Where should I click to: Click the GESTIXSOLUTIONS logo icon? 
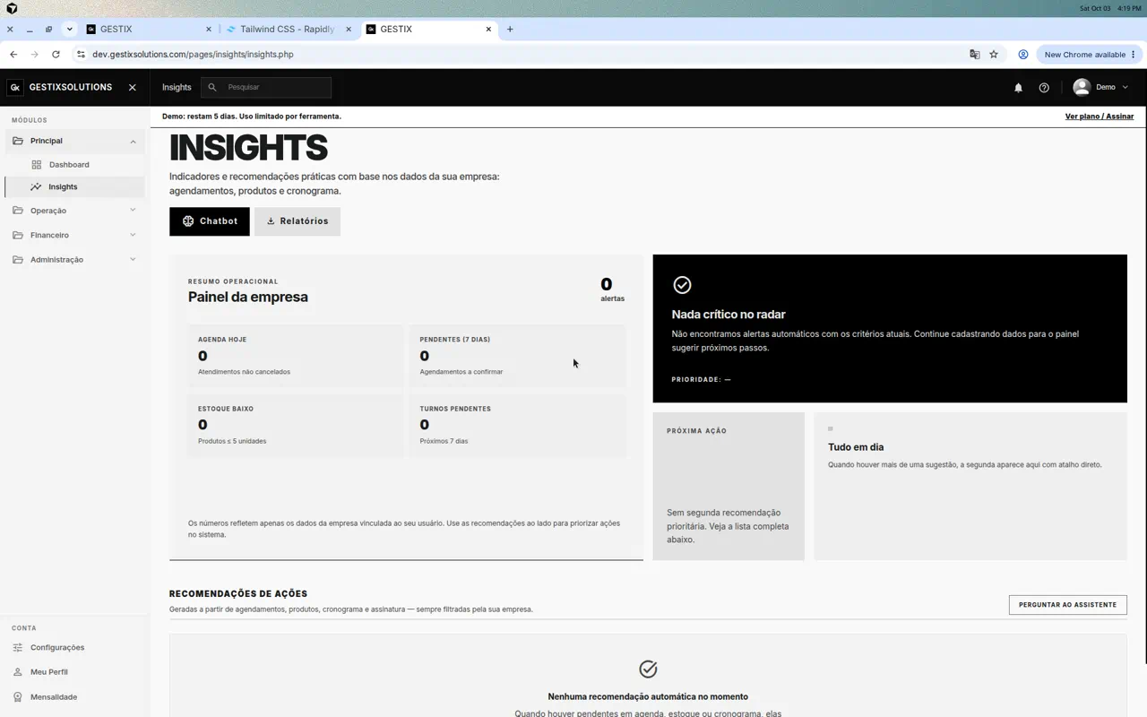point(15,88)
